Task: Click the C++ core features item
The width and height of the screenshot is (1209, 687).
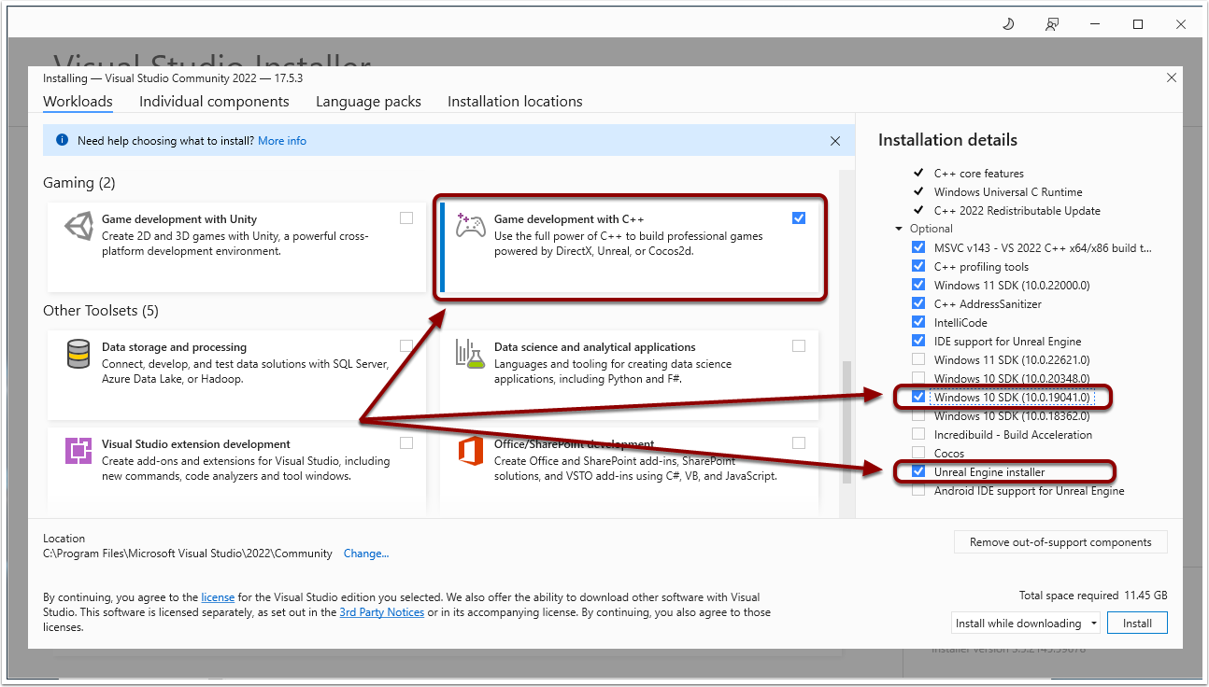Action: point(979,173)
